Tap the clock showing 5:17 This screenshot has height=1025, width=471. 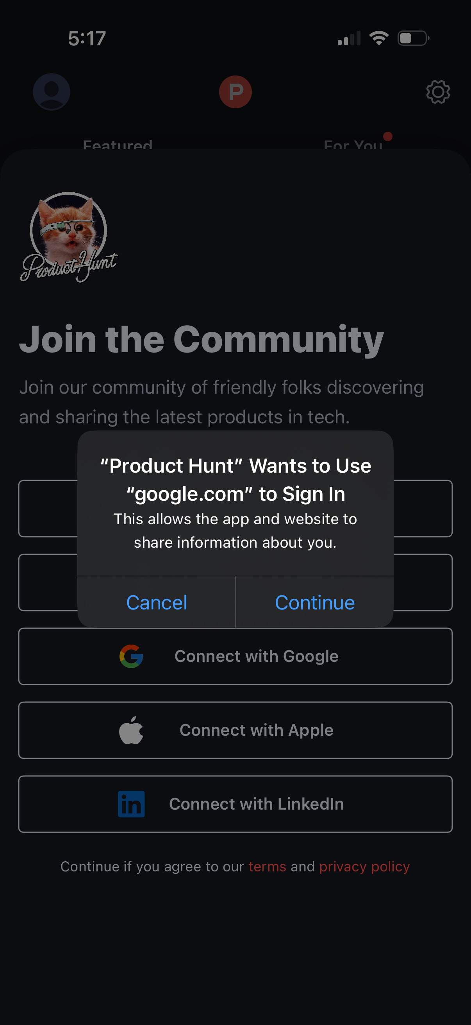click(x=87, y=38)
